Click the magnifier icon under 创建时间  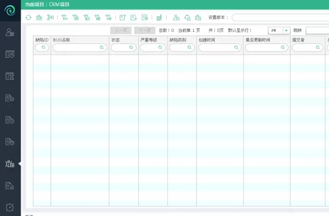click(236, 47)
